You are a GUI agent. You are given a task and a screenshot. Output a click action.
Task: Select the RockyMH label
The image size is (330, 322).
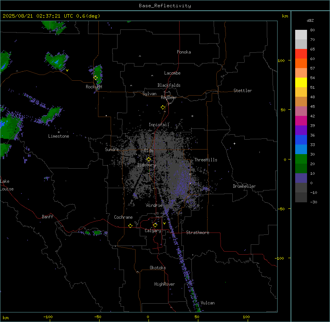click(x=94, y=87)
